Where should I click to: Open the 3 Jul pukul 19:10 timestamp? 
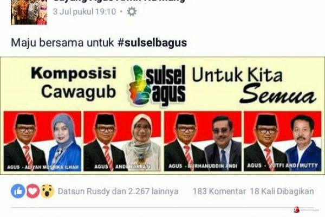tap(84, 11)
